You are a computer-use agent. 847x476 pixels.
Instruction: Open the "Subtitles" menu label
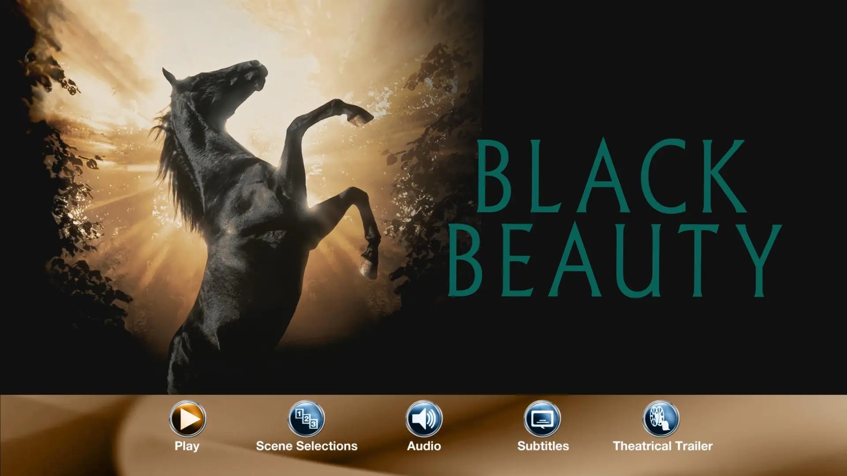click(543, 446)
